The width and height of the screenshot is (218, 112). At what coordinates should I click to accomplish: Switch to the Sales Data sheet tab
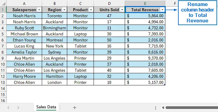point(46,107)
